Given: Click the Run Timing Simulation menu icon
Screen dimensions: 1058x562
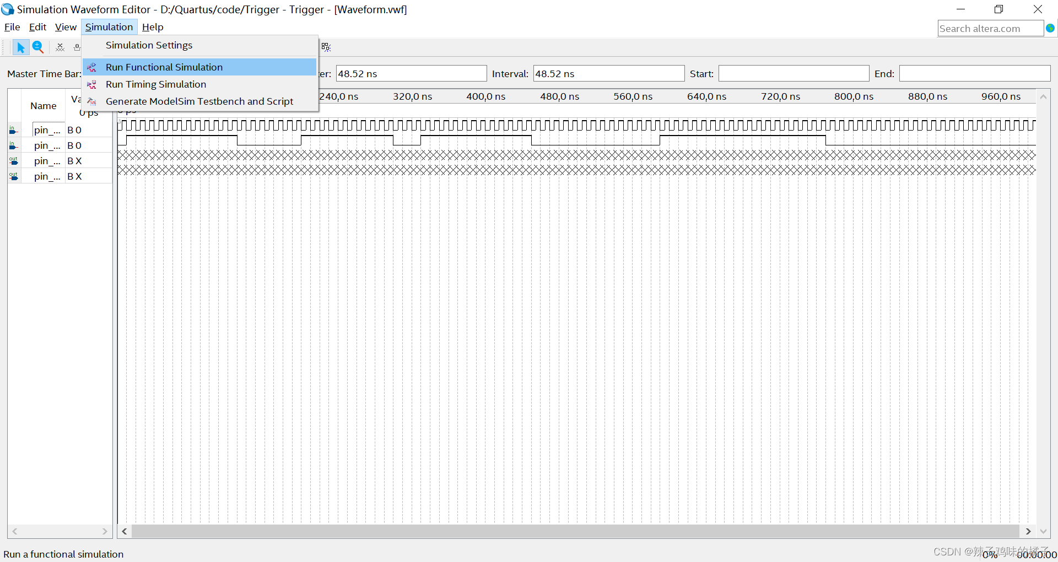Looking at the screenshot, I should 92,84.
